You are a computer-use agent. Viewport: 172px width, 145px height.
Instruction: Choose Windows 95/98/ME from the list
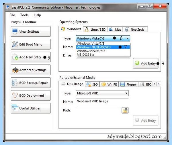[x=103, y=51]
